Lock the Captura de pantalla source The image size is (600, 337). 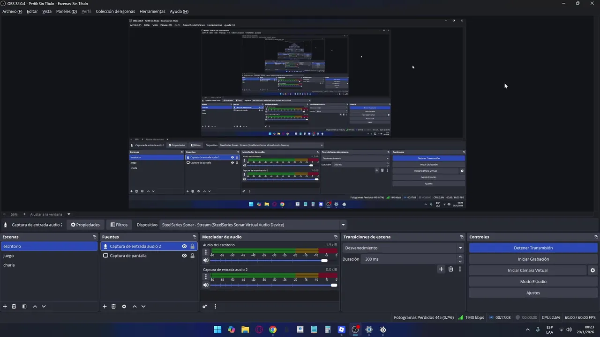click(192, 256)
